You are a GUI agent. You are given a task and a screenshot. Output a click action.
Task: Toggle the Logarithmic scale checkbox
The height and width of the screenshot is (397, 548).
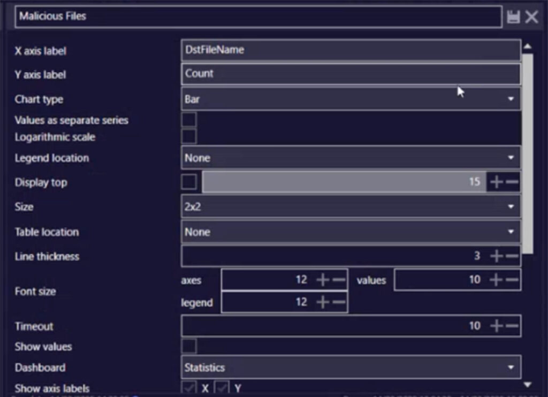tap(189, 136)
